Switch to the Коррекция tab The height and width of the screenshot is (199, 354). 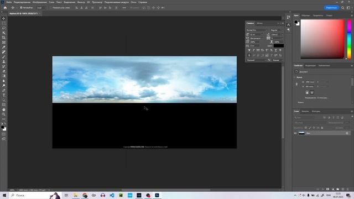click(310, 66)
